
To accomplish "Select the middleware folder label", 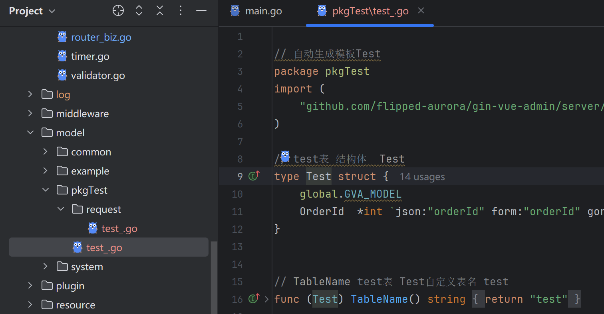I will (x=82, y=114).
